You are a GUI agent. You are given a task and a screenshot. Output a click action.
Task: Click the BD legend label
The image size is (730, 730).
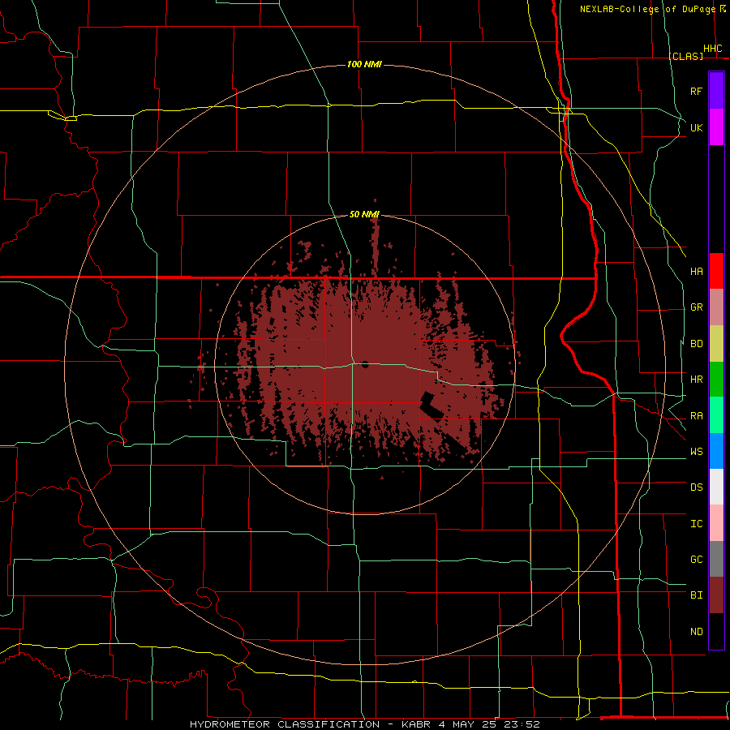[696, 344]
